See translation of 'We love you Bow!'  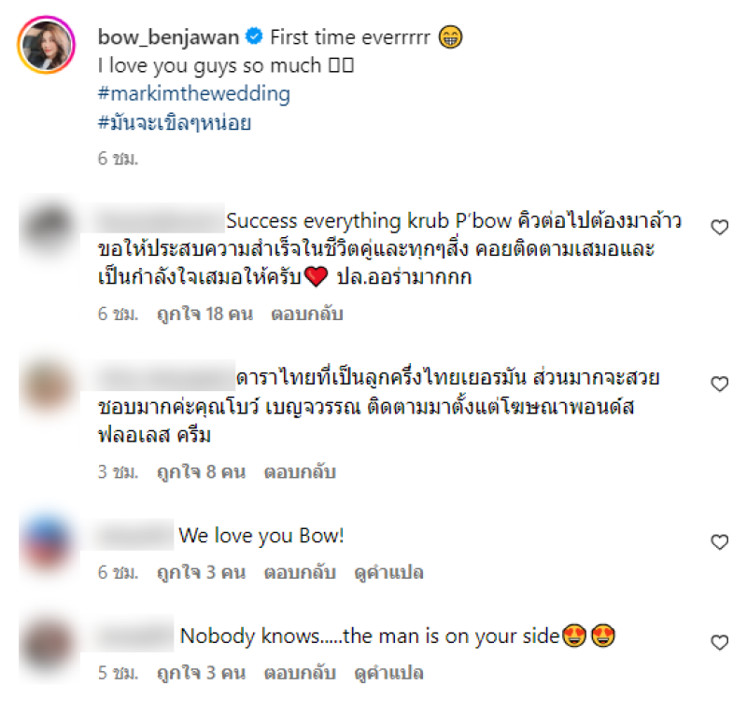(x=388, y=572)
